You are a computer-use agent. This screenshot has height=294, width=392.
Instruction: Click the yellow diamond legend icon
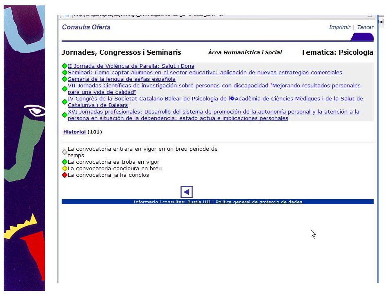click(65, 169)
